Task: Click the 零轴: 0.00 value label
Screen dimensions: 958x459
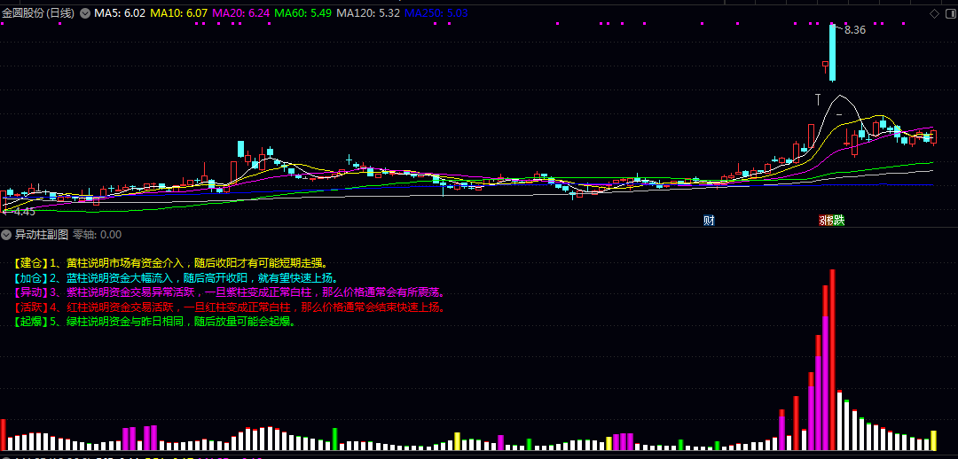Action: point(98,235)
